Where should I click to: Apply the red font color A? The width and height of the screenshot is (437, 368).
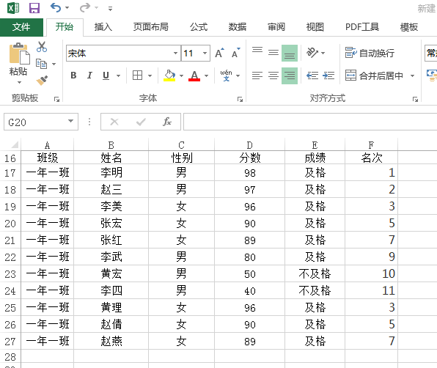click(x=194, y=76)
